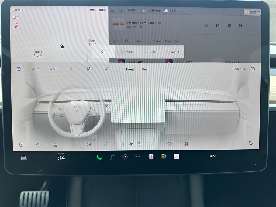Screen dimensions: 276x207
Task: Enable Bioweapon Defense Mode icon
Action: pos(186,144)
